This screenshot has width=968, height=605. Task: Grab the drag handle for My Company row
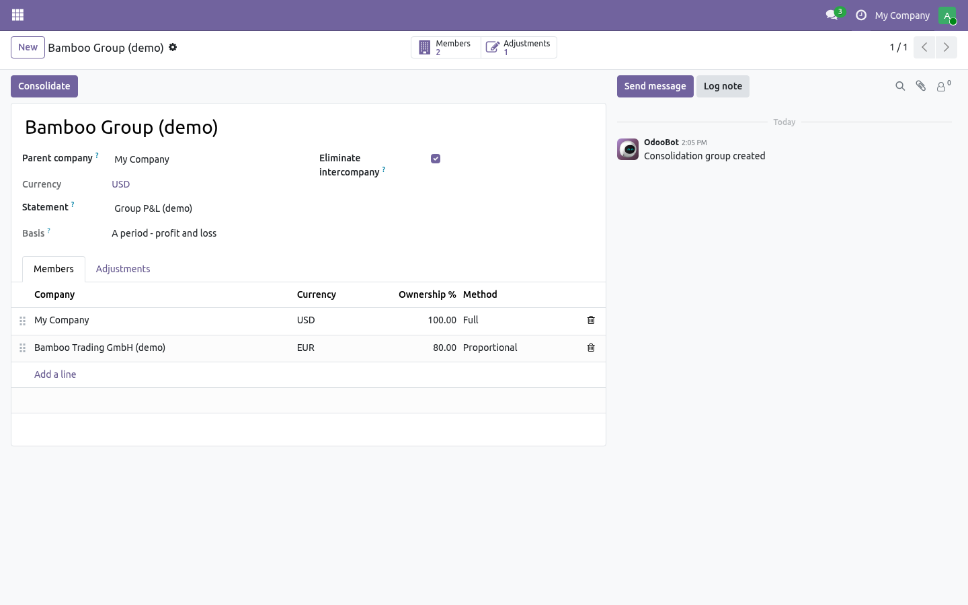pos(22,321)
